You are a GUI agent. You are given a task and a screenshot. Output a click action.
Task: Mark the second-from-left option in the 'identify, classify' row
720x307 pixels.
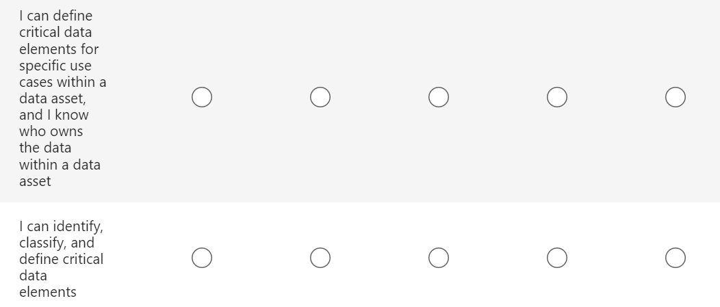[320, 258]
